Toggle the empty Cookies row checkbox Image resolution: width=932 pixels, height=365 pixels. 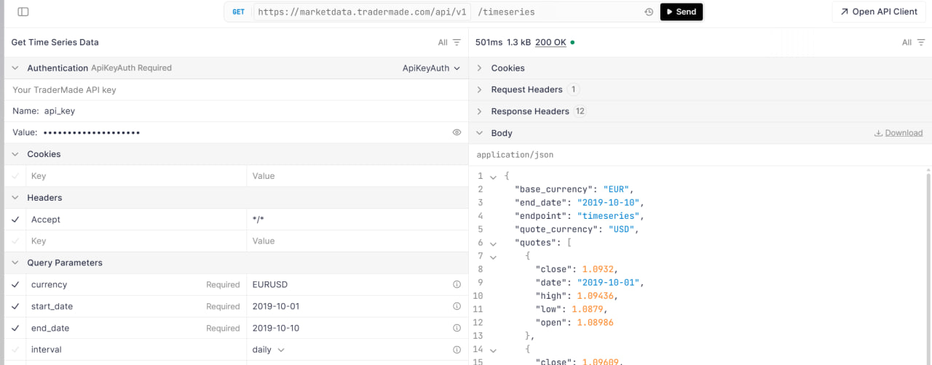pyautogui.click(x=15, y=176)
